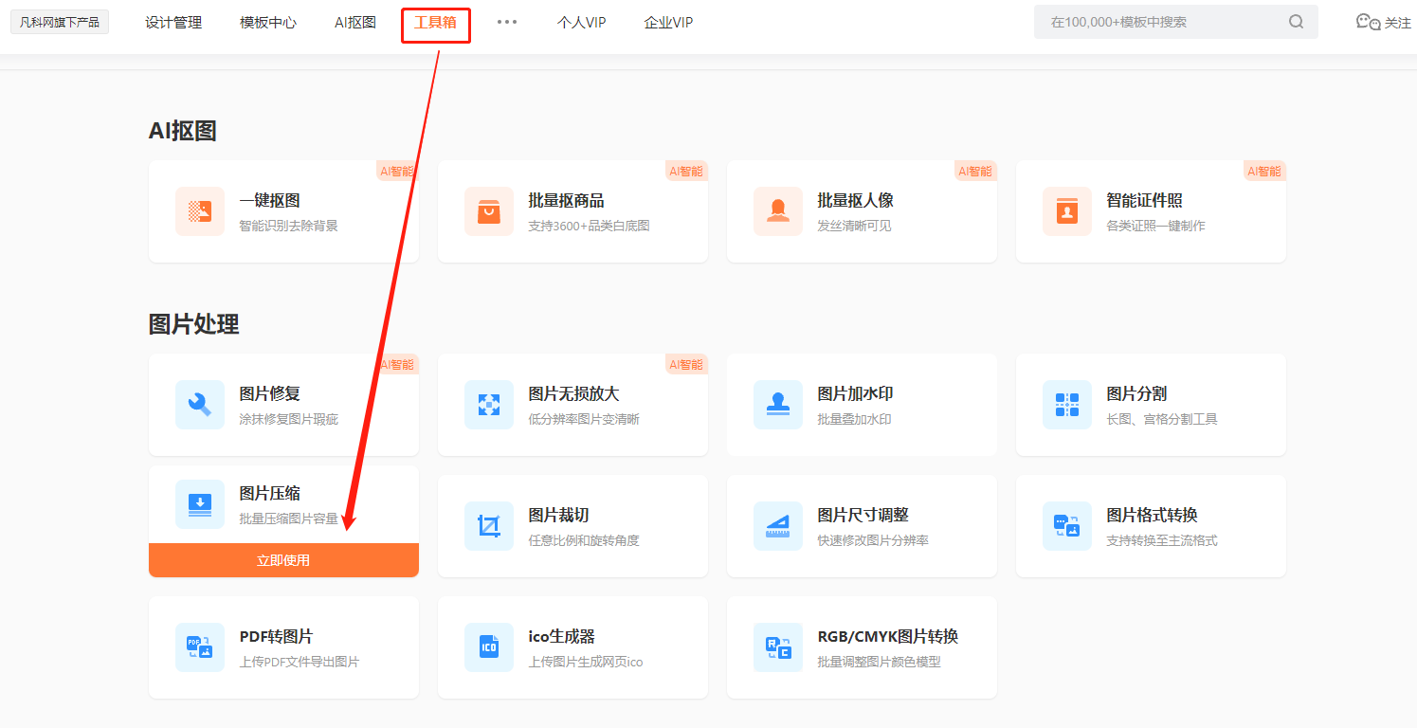
Task: Click the 图片无损放大 enlarge icon
Action: coord(489,405)
